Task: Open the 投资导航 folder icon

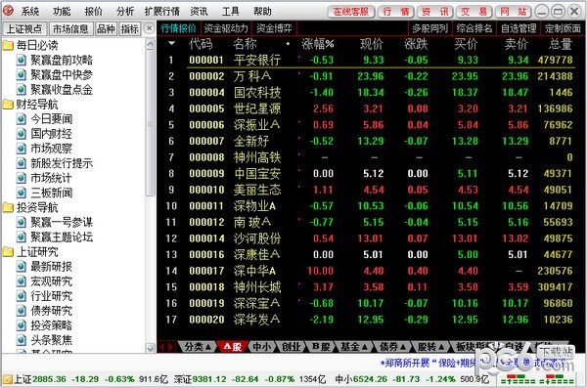Action: pyautogui.click(x=8, y=207)
